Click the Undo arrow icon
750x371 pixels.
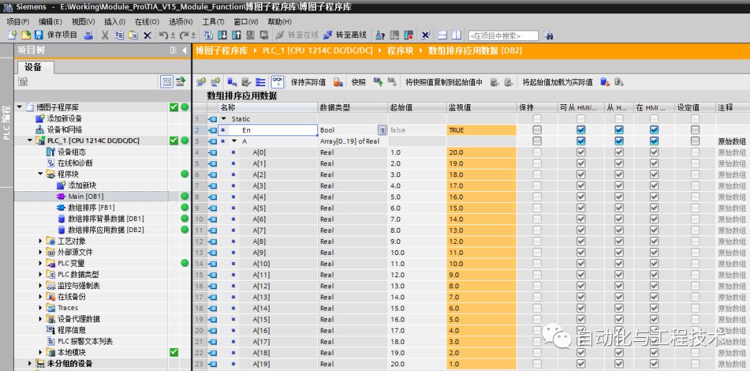click(164, 35)
